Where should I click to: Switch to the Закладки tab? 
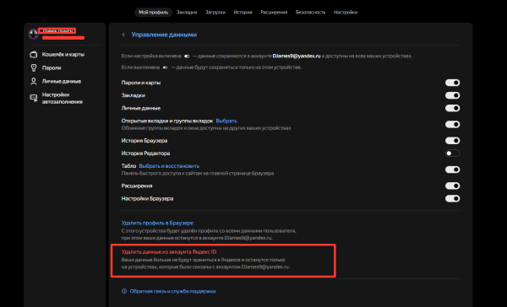coord(187,13)
